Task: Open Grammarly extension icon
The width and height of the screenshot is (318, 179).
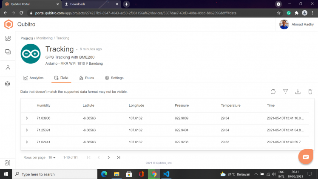Action: 289,13
